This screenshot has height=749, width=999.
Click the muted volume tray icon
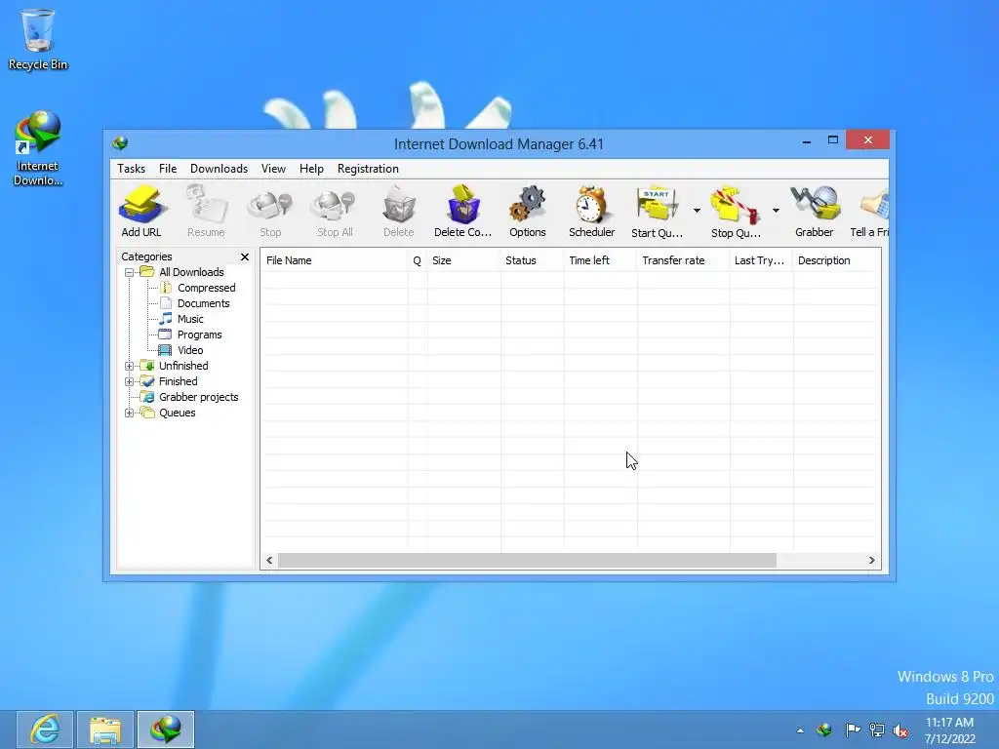click(900, 729)
